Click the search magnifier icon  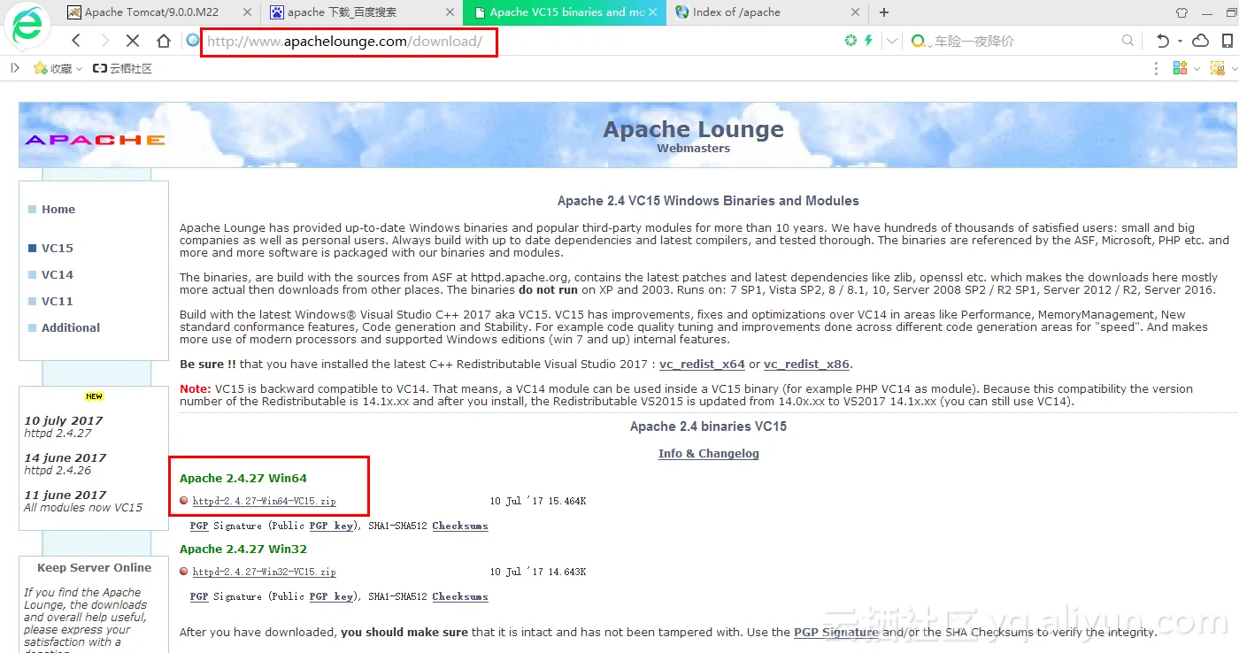(x=1127, y=41)
